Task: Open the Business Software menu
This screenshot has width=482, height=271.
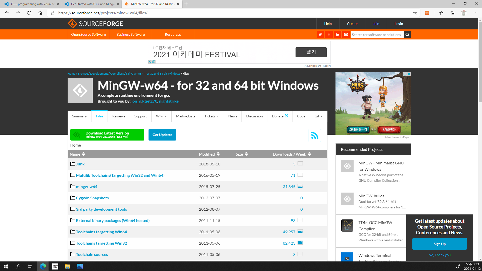Action: [131, 34]
